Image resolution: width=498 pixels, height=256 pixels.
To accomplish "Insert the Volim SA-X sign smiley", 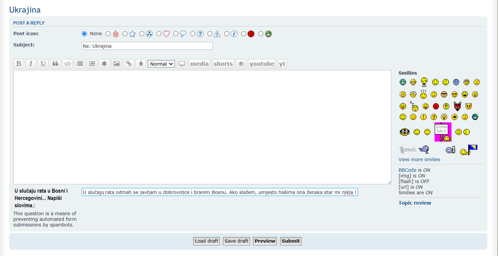I will (443, 132).
